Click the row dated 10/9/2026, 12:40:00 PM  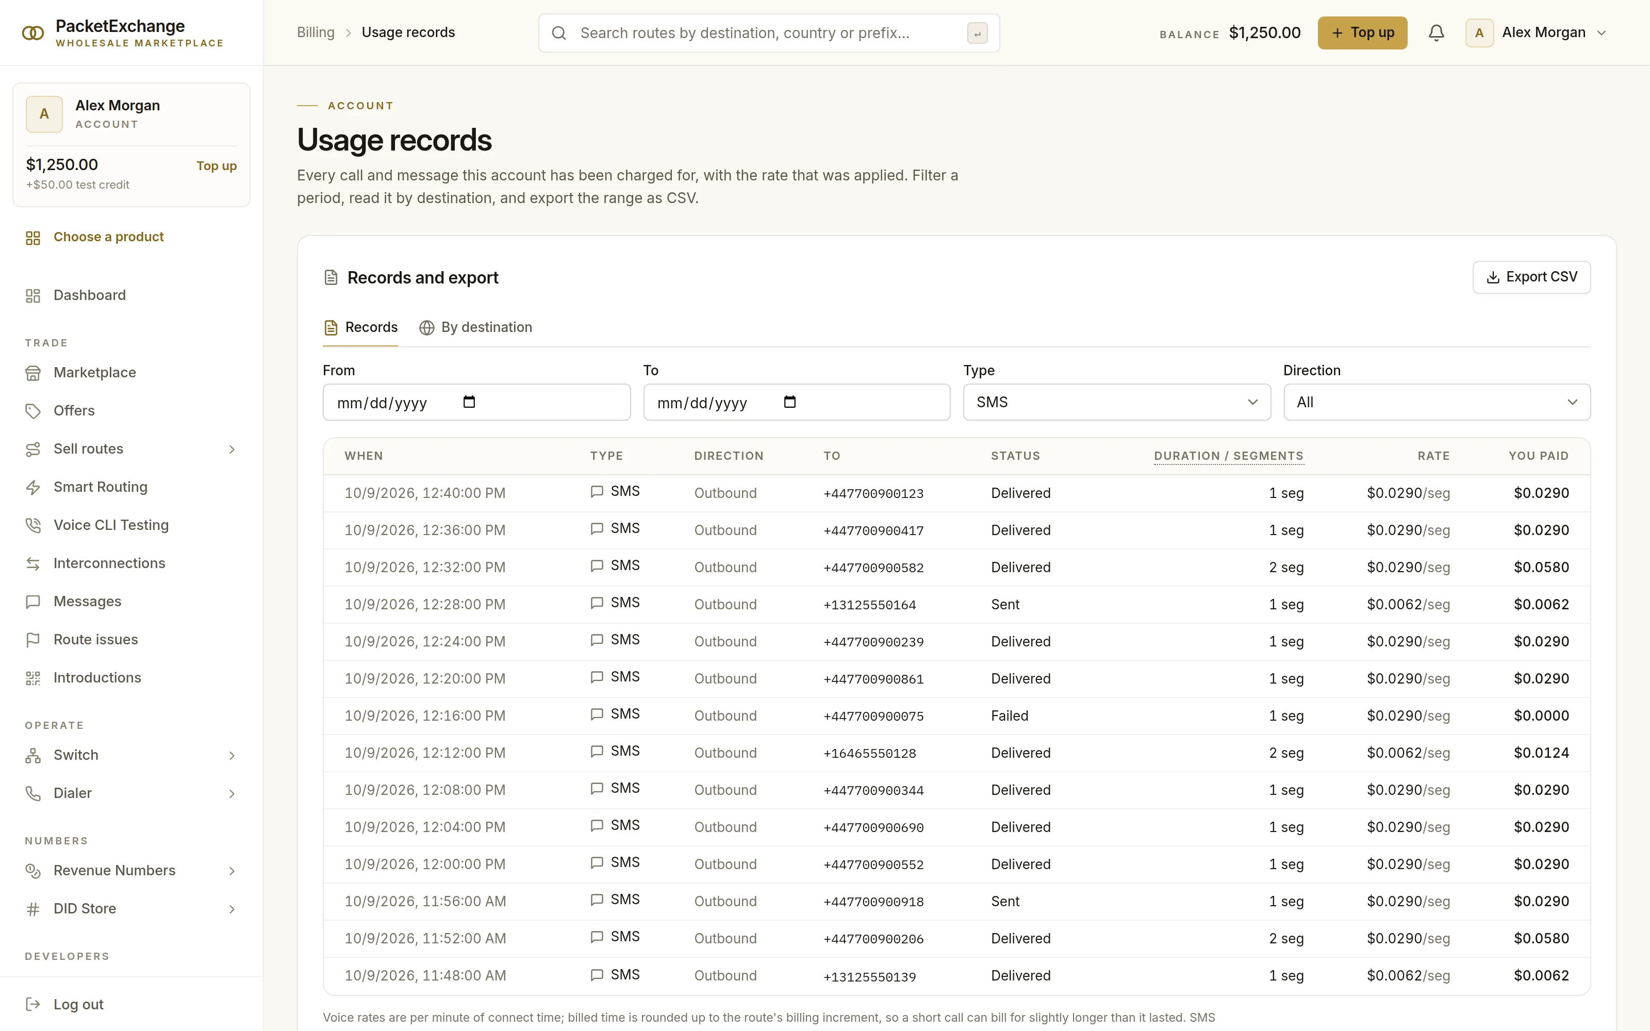pos(956,493)
